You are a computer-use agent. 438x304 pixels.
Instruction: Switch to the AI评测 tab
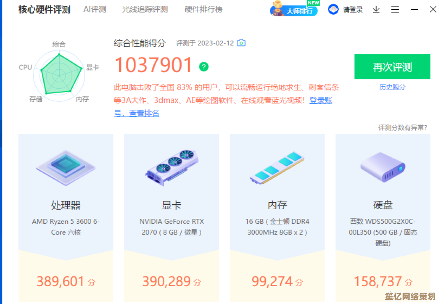[94, 9]
